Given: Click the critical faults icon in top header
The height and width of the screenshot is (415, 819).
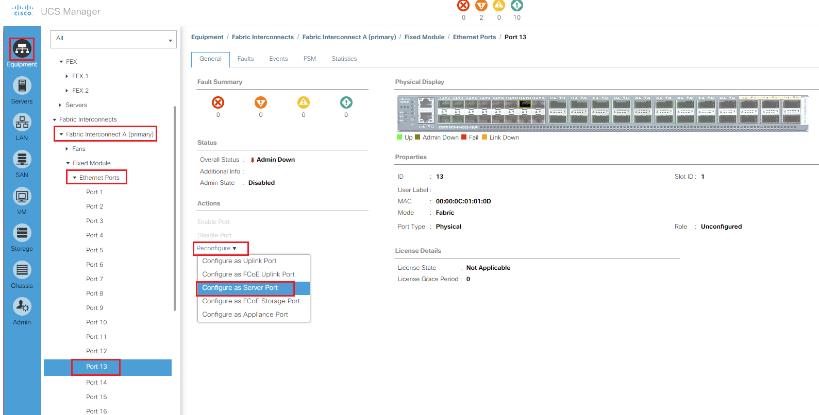Looking at the screenshot, I should (463, 6).
